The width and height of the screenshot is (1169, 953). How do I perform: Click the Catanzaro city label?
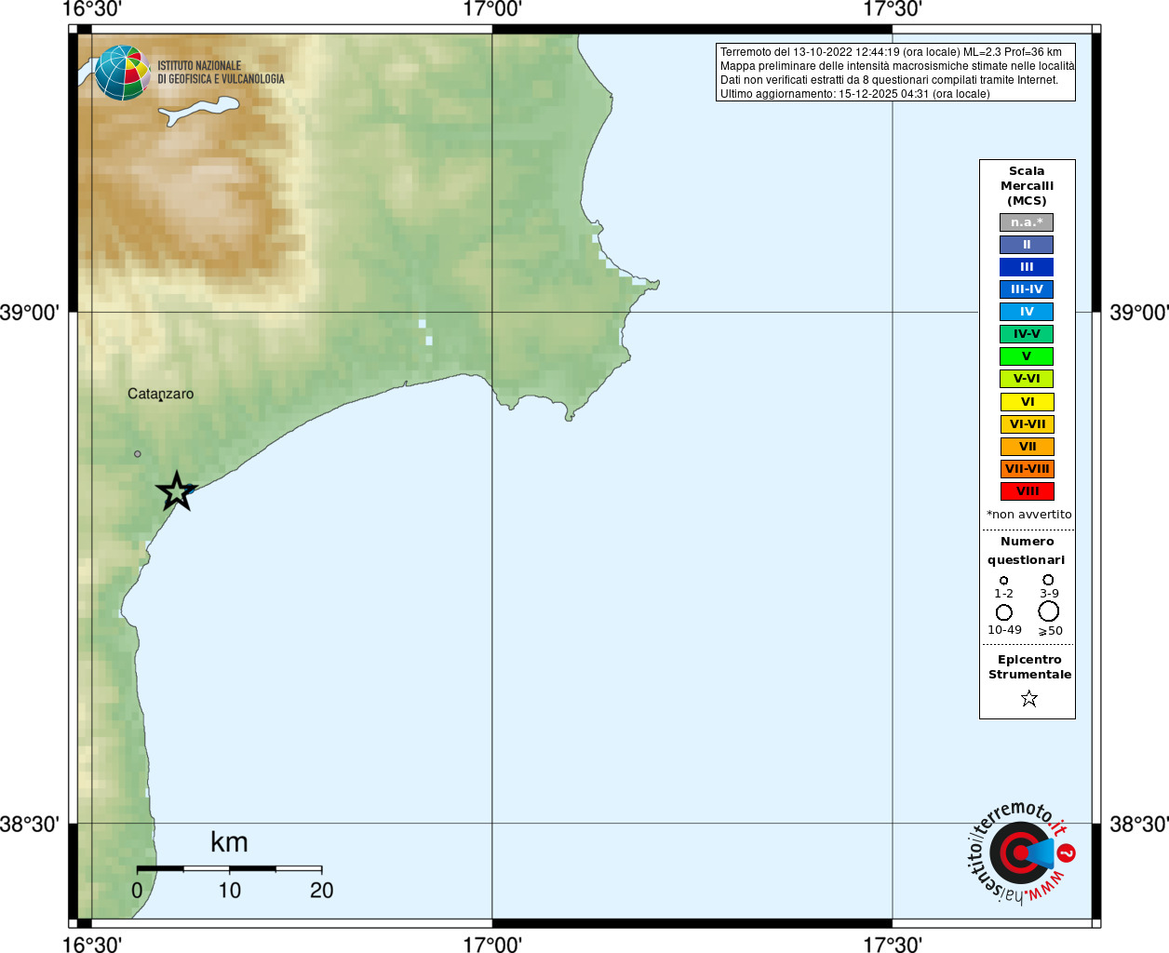(160, 394)
